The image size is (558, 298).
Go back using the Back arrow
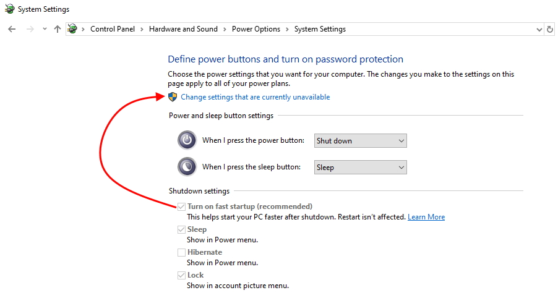[12, 29]
